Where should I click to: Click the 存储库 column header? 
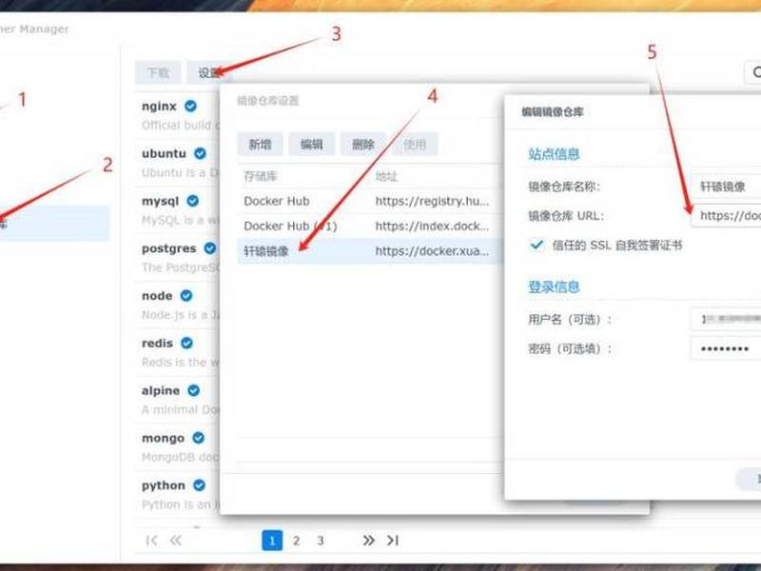click(260, 176)
